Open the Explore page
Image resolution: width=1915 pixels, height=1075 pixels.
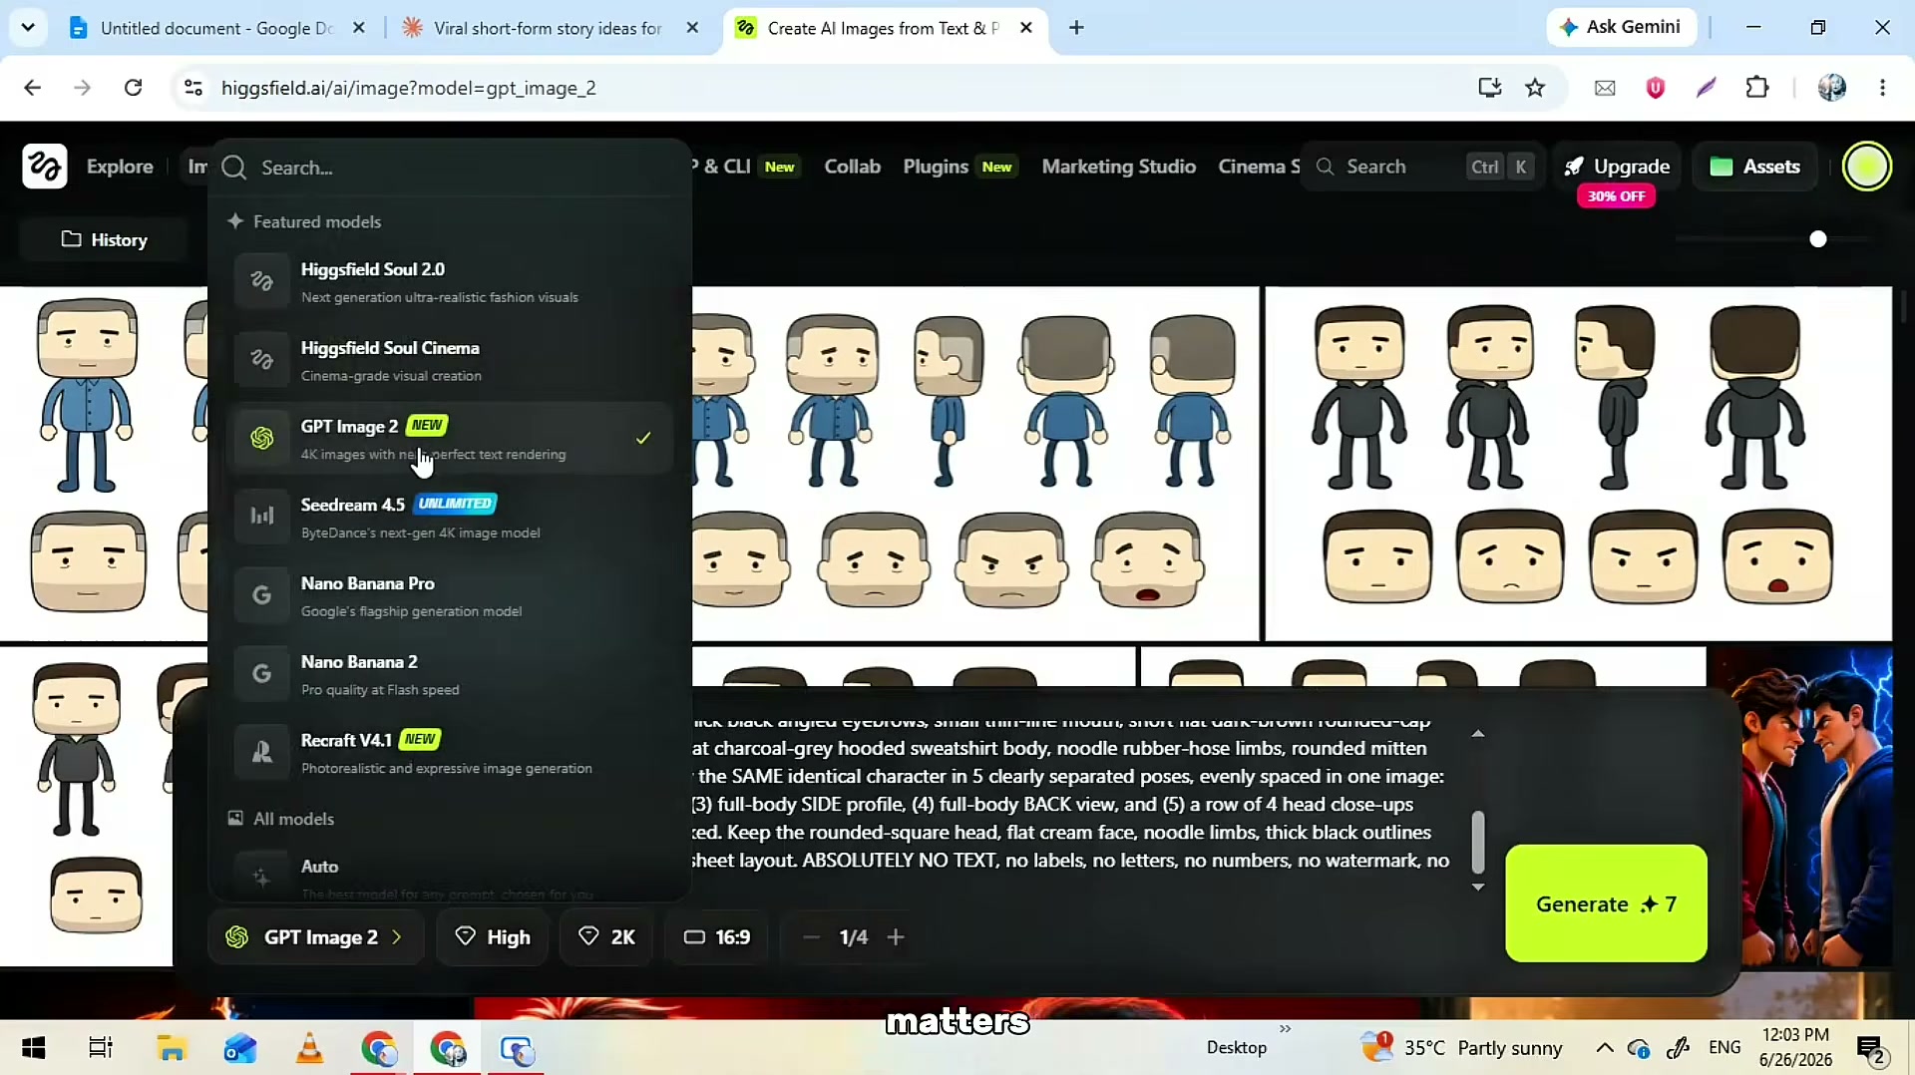120,167
